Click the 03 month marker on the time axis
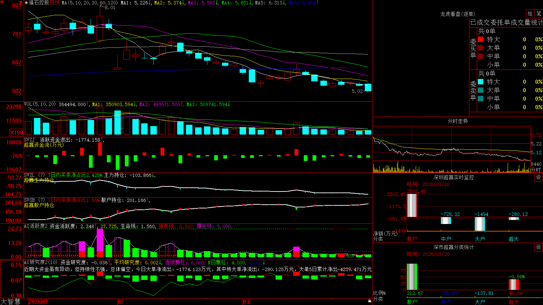This screenshot has width=543, height=305. pyautogui.click(x=246, y=302)
